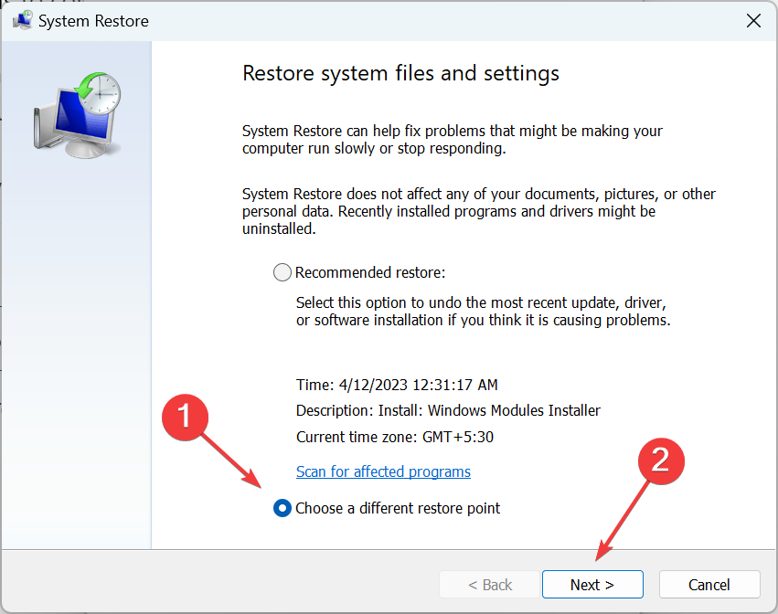This screenshot has height=614, width=778.
Task: Click the Cancel button
Action: (709, 584)
